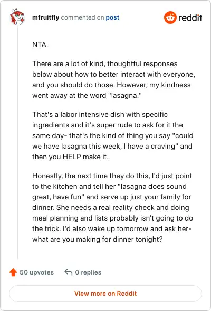Click the reddit wordmark text
Image resolution: width=211 pixels, height=311 pixels.
[x=190, y=17]
